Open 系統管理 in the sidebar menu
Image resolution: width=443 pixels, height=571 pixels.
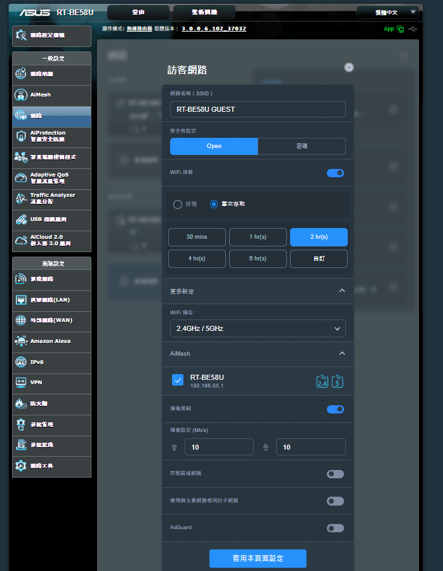[x=51, y=425]
